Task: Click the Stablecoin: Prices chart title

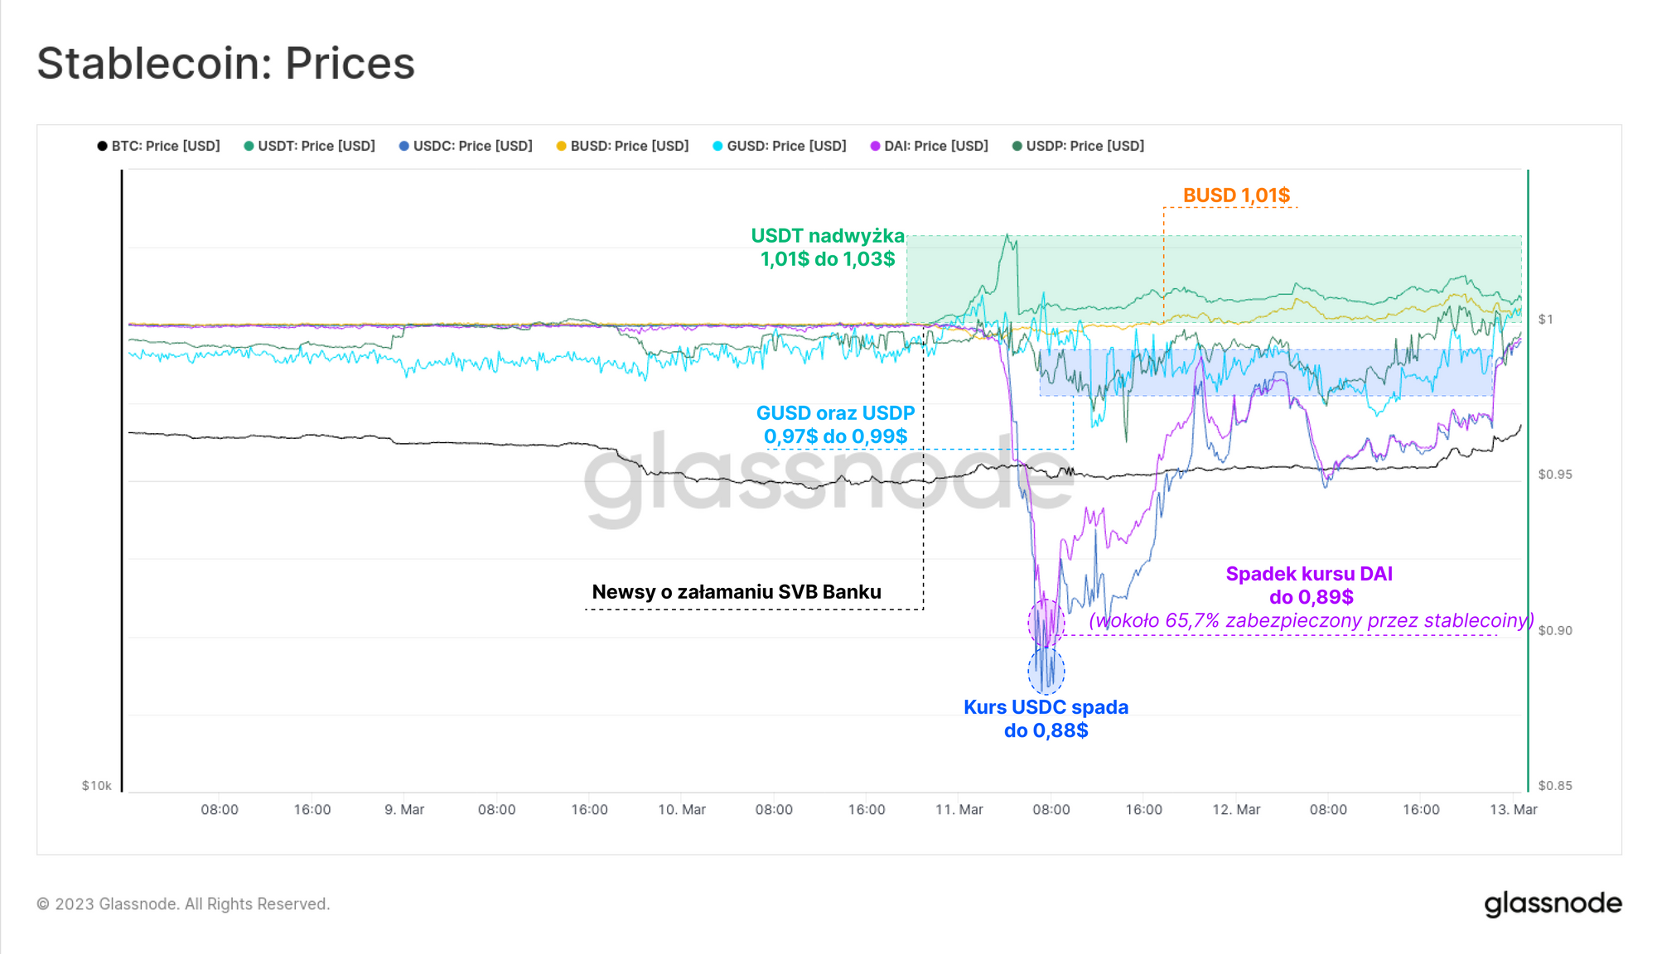Action: pyautogui.click(x=226, y=63)
